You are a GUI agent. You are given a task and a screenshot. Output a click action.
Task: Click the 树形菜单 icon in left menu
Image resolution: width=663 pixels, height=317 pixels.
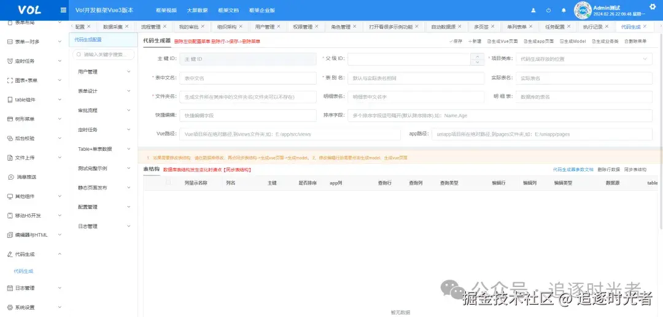point(10,119)
